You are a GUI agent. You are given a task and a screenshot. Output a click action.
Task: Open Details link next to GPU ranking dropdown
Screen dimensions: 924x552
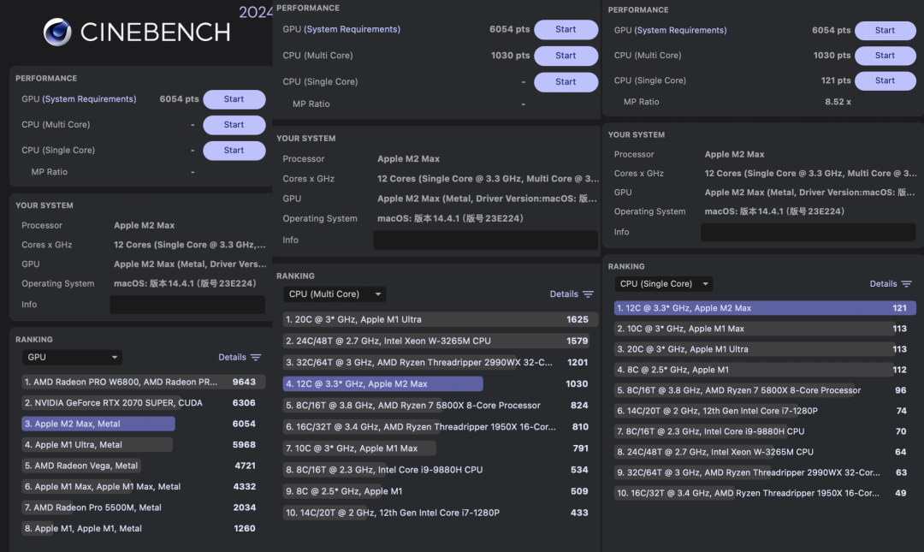[232, 358]
